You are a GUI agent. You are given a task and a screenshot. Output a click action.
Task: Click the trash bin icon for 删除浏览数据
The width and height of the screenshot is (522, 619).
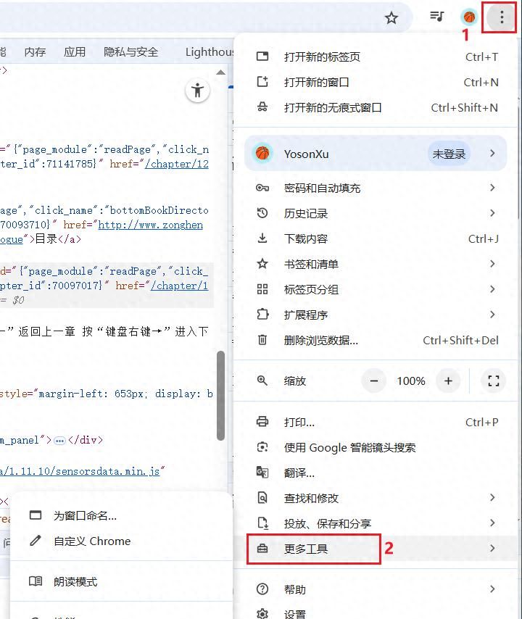point(262,339)
